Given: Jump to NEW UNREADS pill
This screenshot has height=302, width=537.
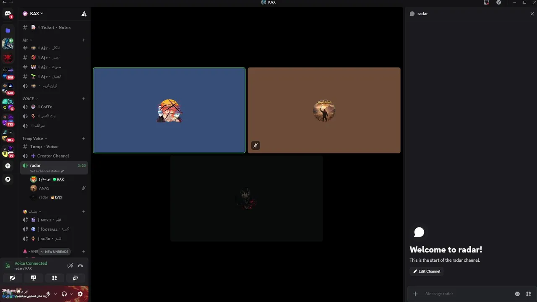Looking at the screenshot, I should (x=54, y=252).
